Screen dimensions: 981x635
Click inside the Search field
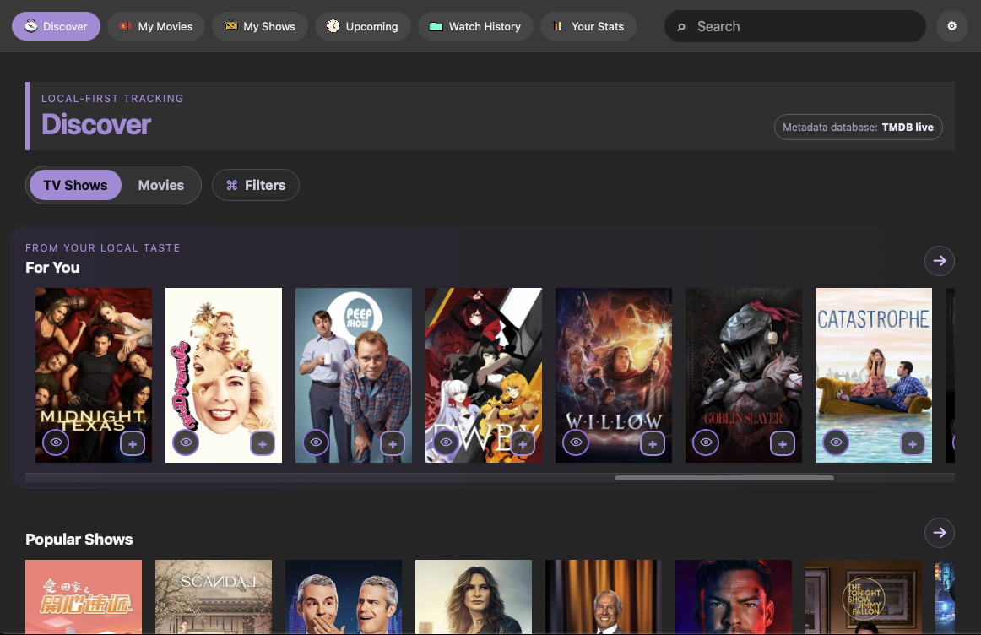coord(794,26)
